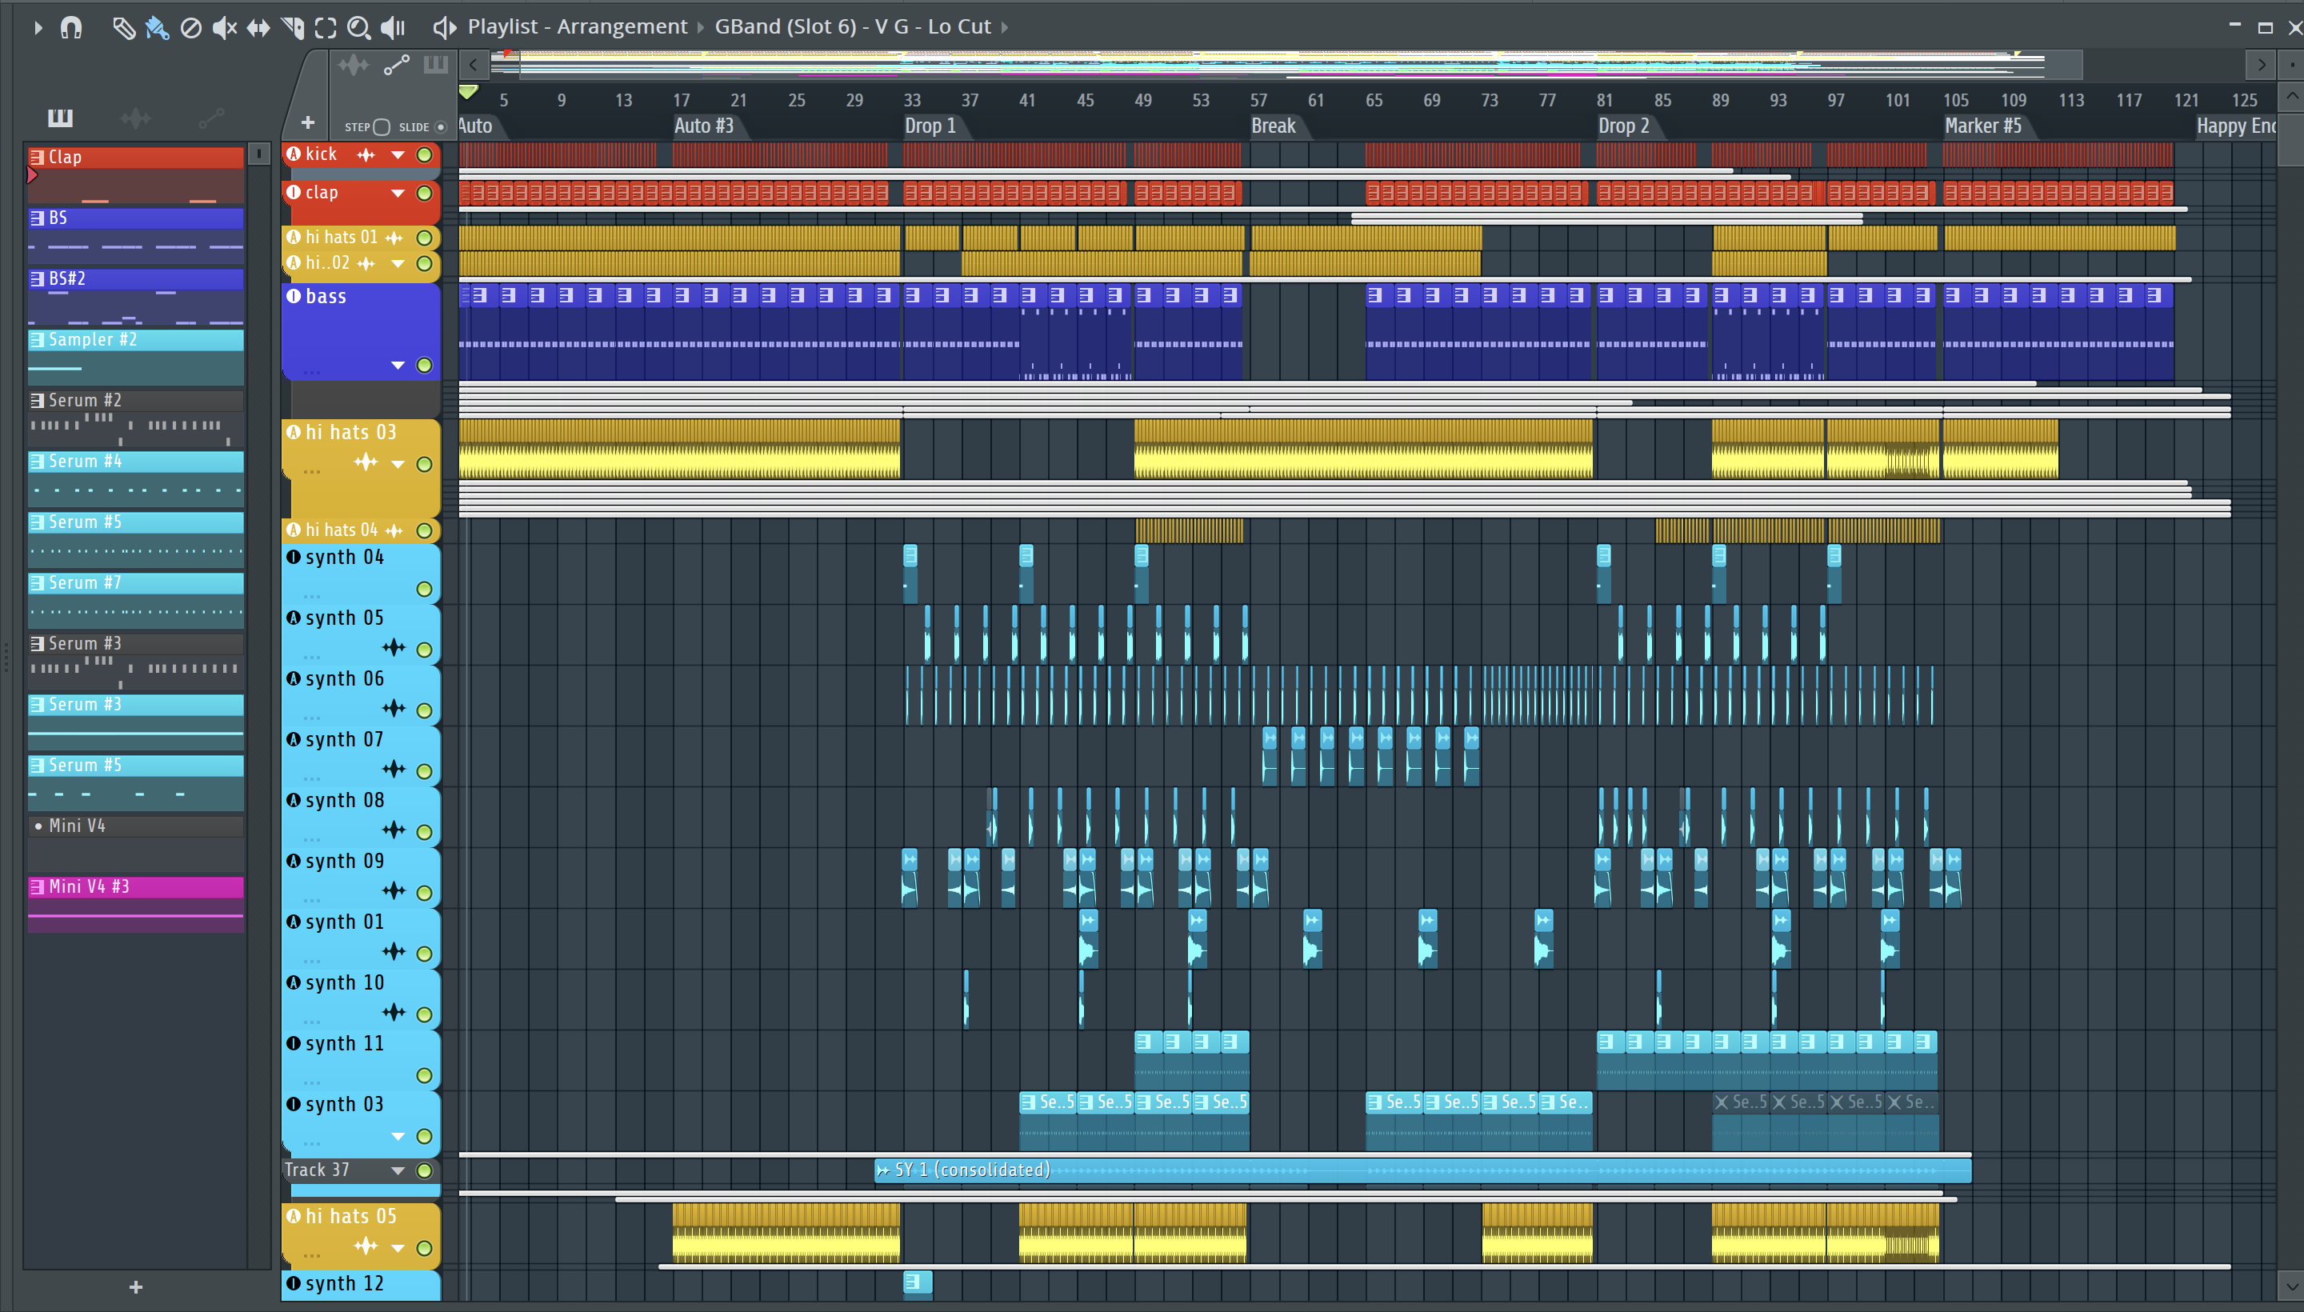Image resolution: width=2304 pixels, height=1312 pixels.
Task: Select the Paint brush tool
Action: [x=157, y=28]
